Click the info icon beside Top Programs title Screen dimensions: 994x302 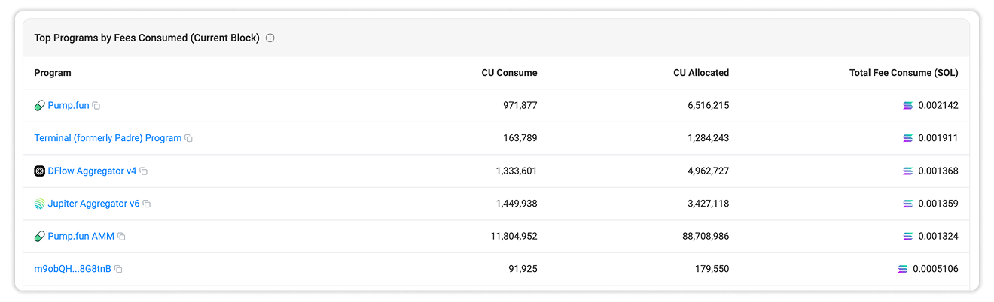pyautogui.click(x=270, y=38)
